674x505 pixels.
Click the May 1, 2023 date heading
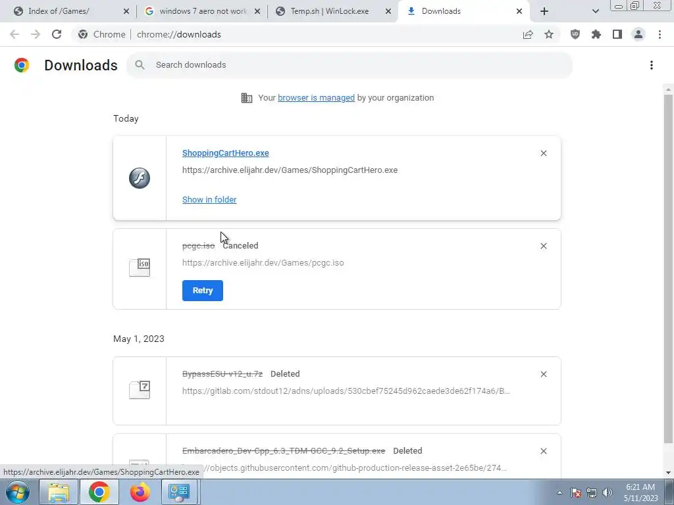pos(139,339)
